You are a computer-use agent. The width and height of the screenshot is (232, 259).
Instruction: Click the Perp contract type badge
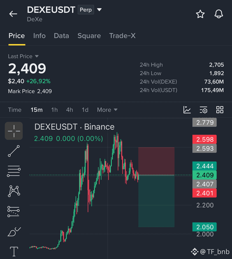tap(86, 10)
